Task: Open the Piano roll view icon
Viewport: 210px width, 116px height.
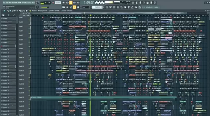Action: [x=110, y=7]
